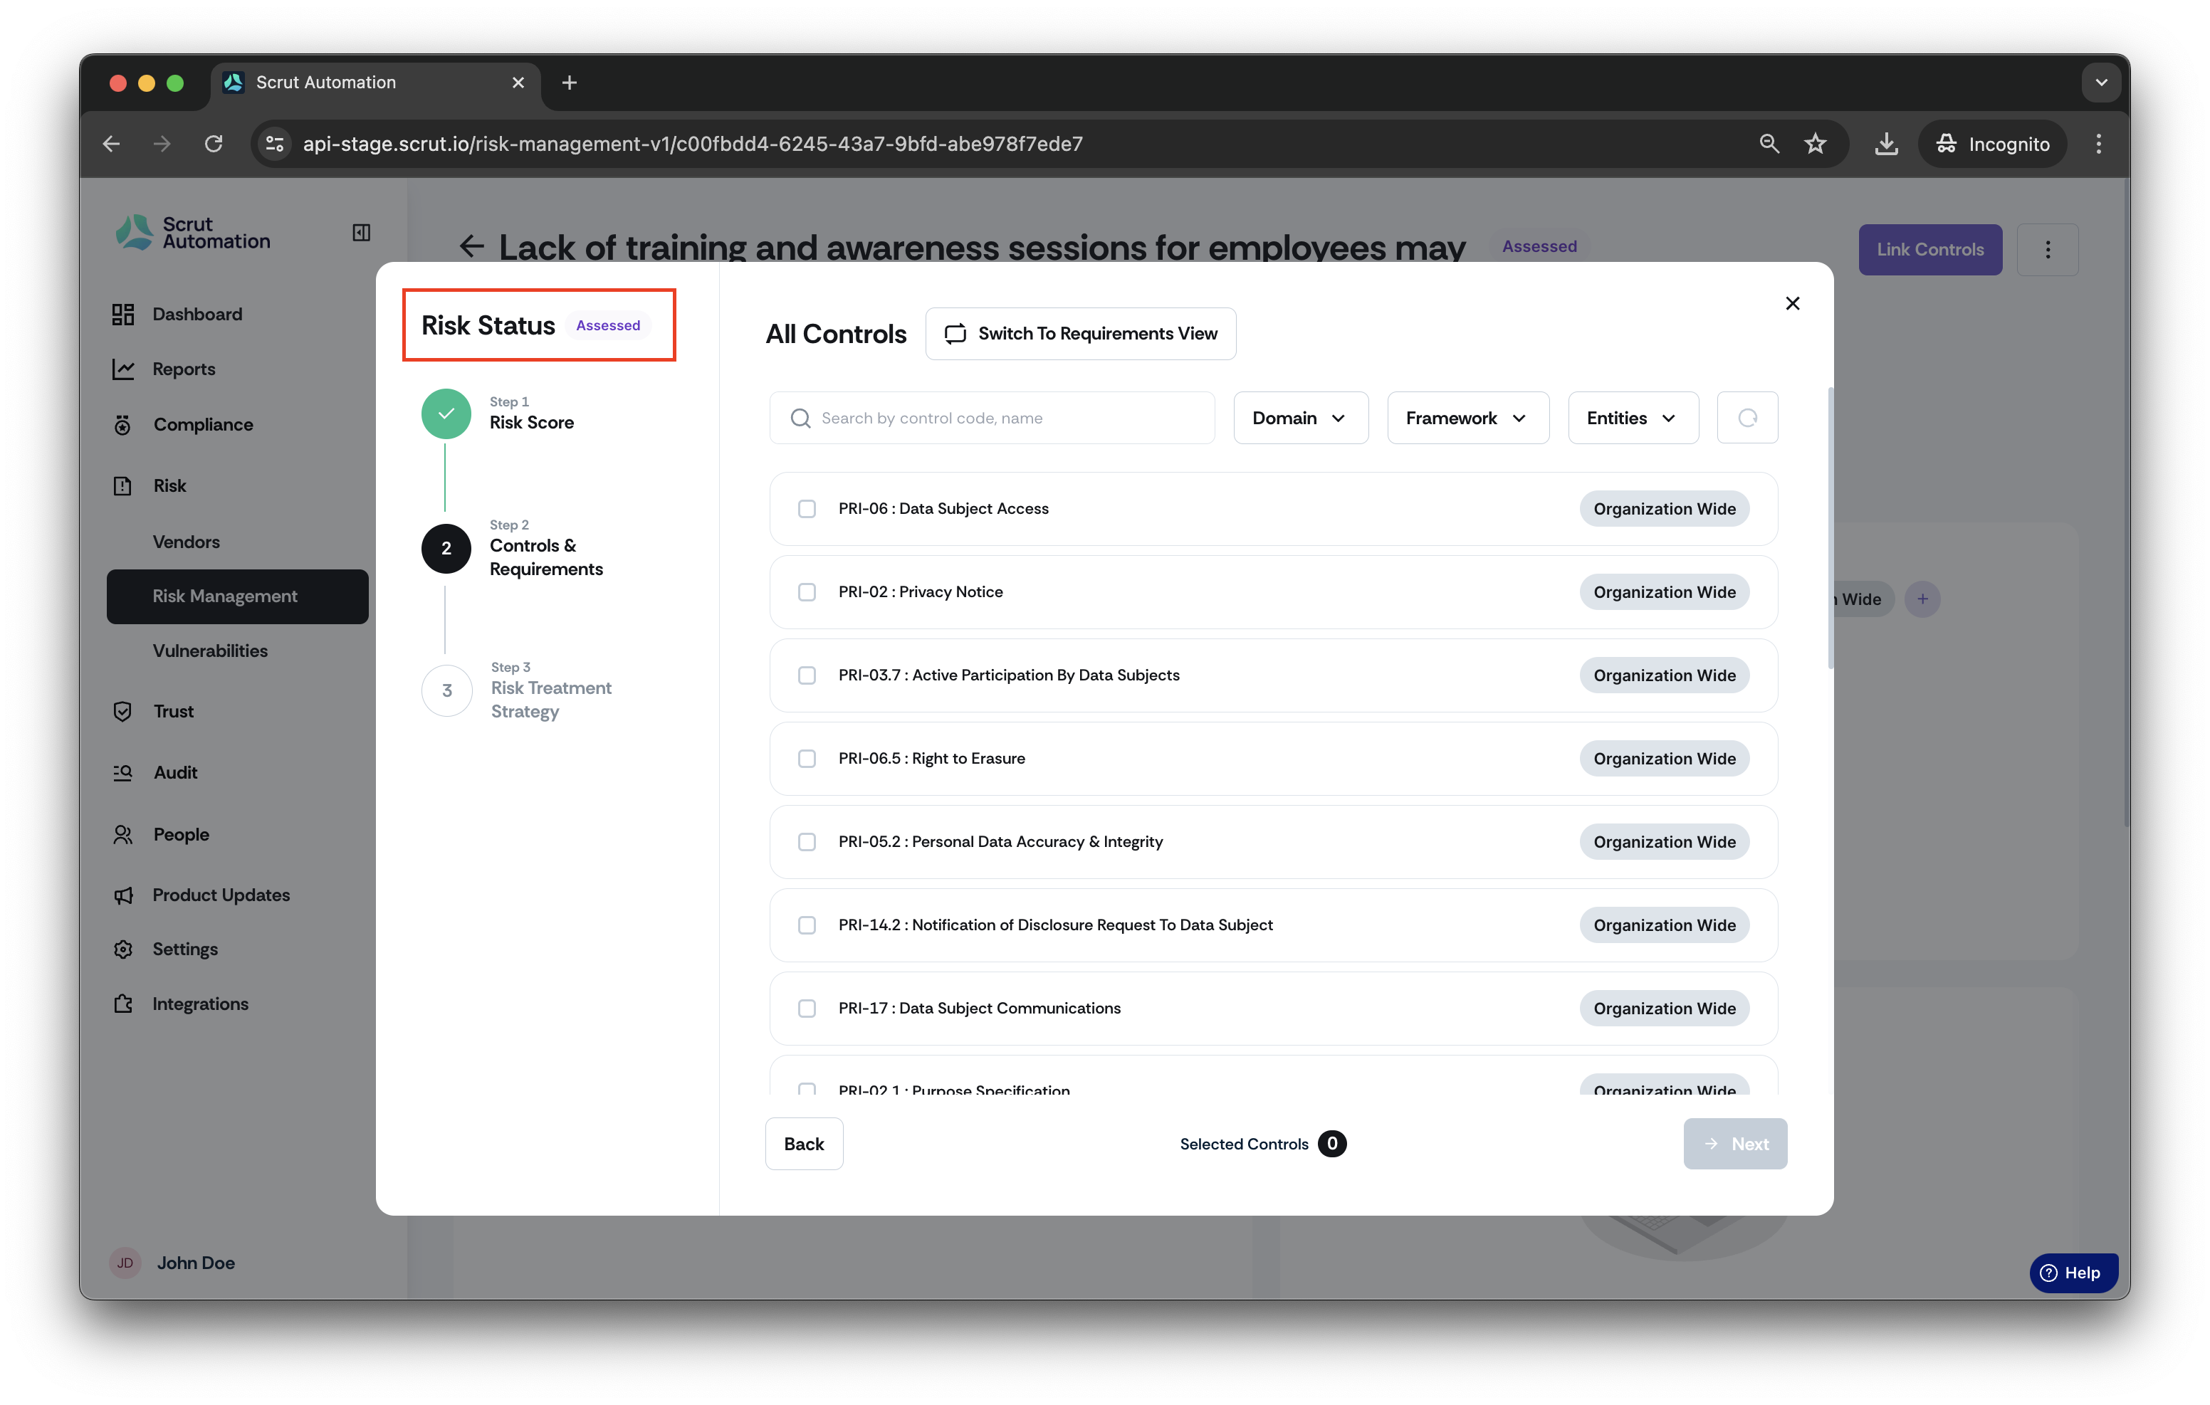Close the modal with the X icon
This screenshot has width=2210, height=1405.
click(1792, 302)
